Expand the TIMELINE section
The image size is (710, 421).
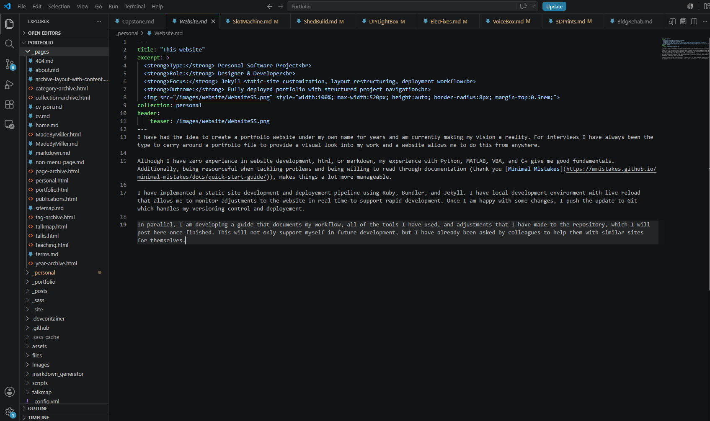pyautogui.click(x=64, y=417)
